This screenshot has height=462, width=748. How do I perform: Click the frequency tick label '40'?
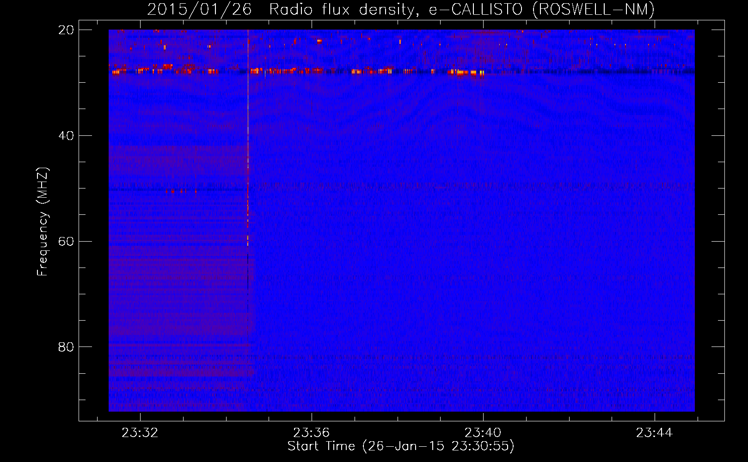coord(66,136)
